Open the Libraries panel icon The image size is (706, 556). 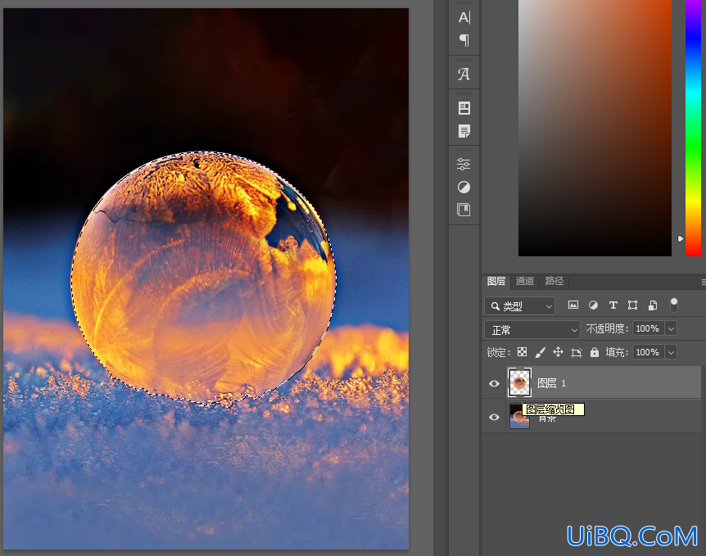click(464, 210)
